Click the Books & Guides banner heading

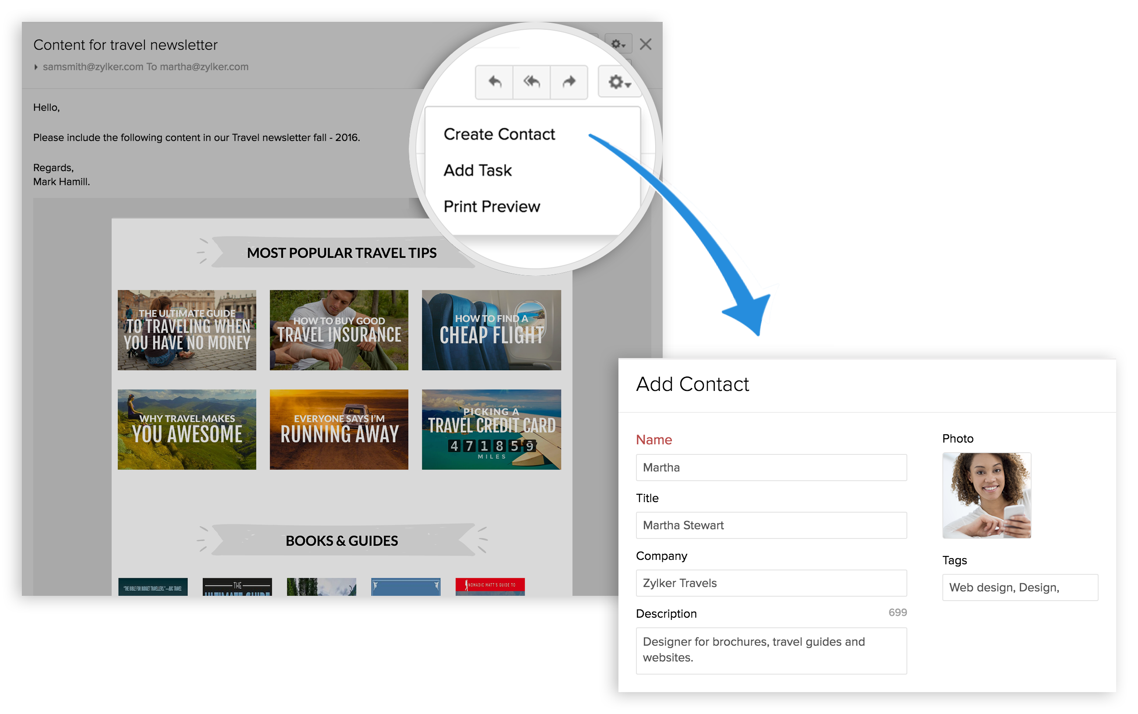342,540
